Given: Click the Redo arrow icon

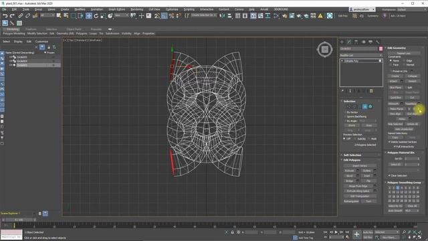Looking at the screenshot, I should (x=12, y=16).
